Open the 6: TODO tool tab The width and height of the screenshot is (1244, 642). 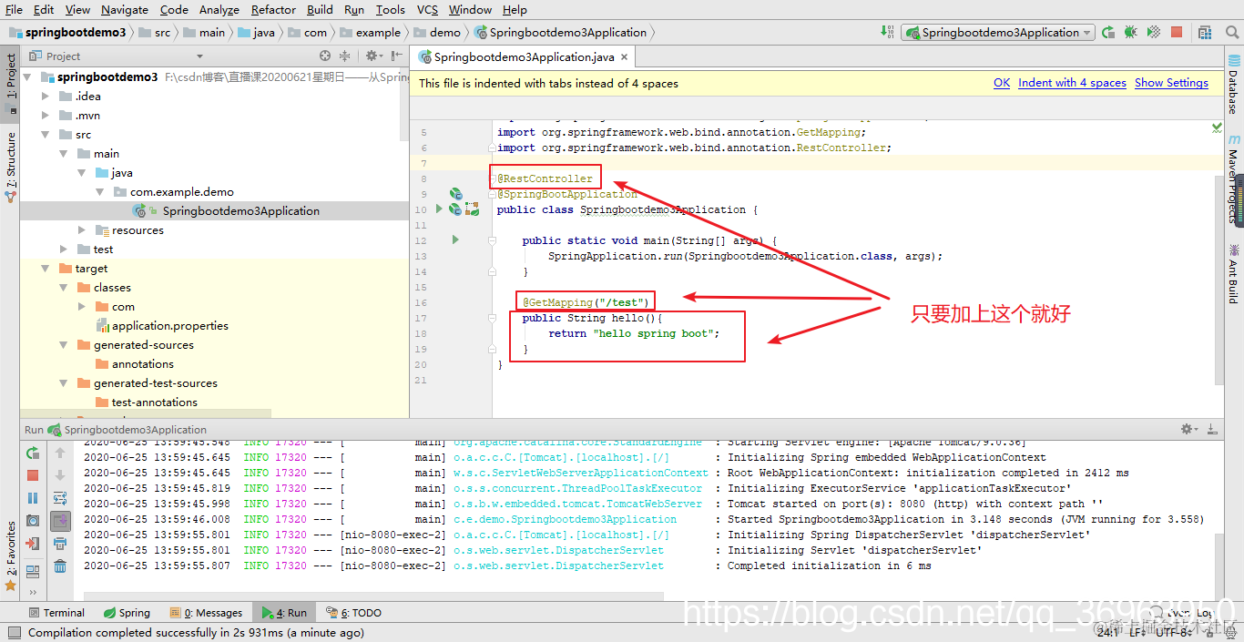click(x=354, y=613)
